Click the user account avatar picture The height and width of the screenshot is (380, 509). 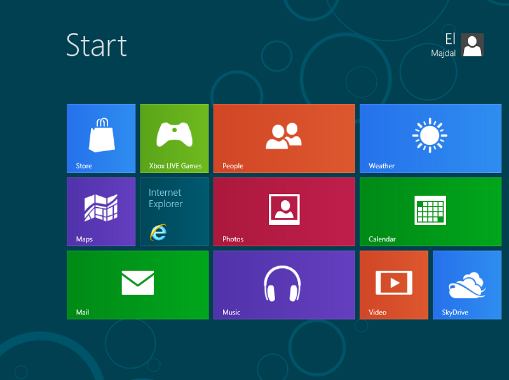[x=472, y=45]
